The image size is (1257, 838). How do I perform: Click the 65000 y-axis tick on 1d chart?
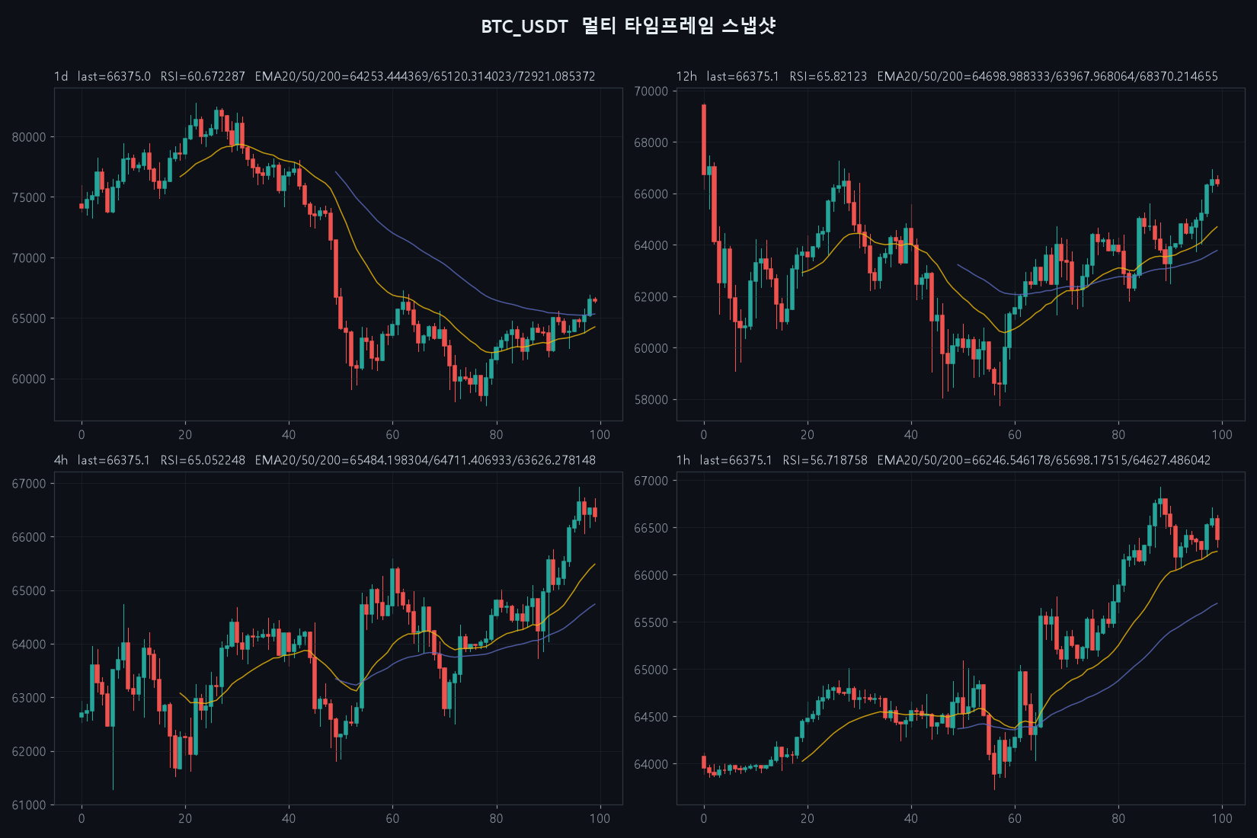pos(29,318)
